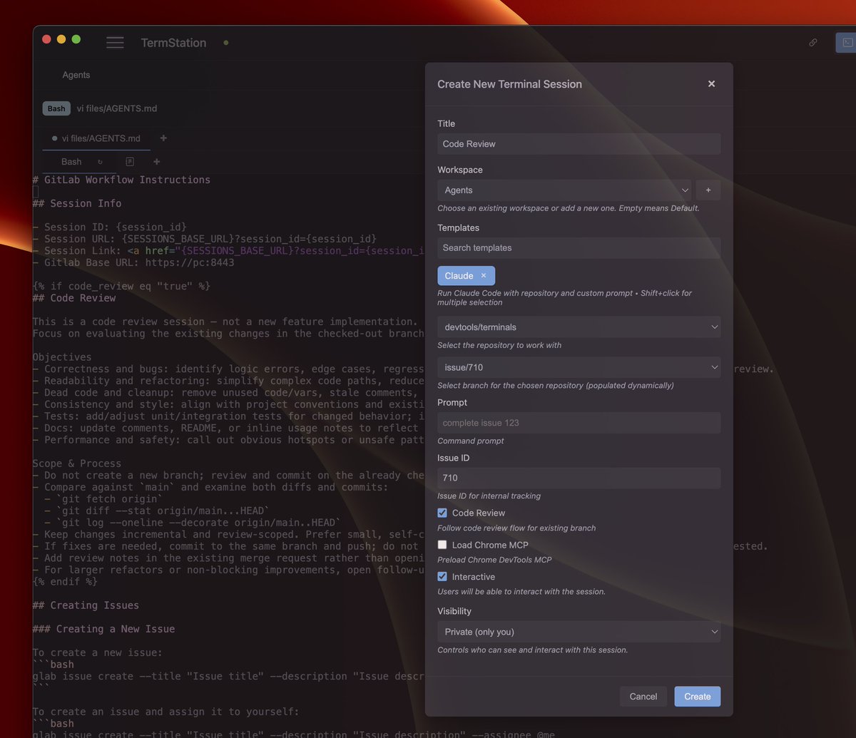Open the Agents workspace item
This screenshot has height=738, width=856.
point(76,75)
